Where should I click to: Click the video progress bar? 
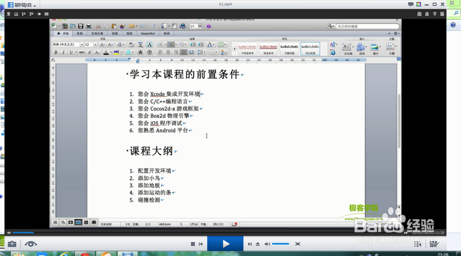(x=207, y=233)
